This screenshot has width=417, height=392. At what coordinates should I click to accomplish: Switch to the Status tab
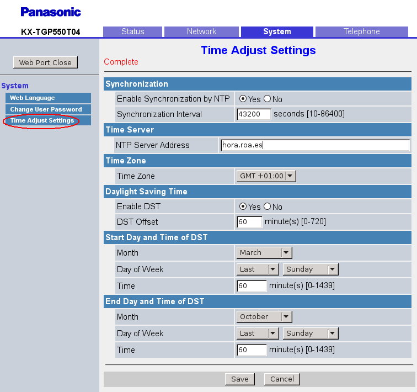point(132,31)
